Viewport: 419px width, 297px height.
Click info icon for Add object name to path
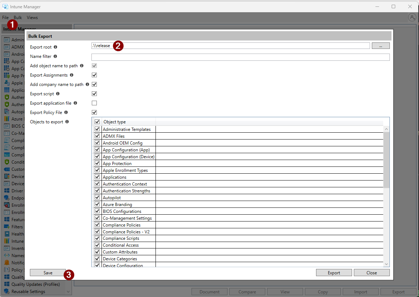tap(81, 66)
